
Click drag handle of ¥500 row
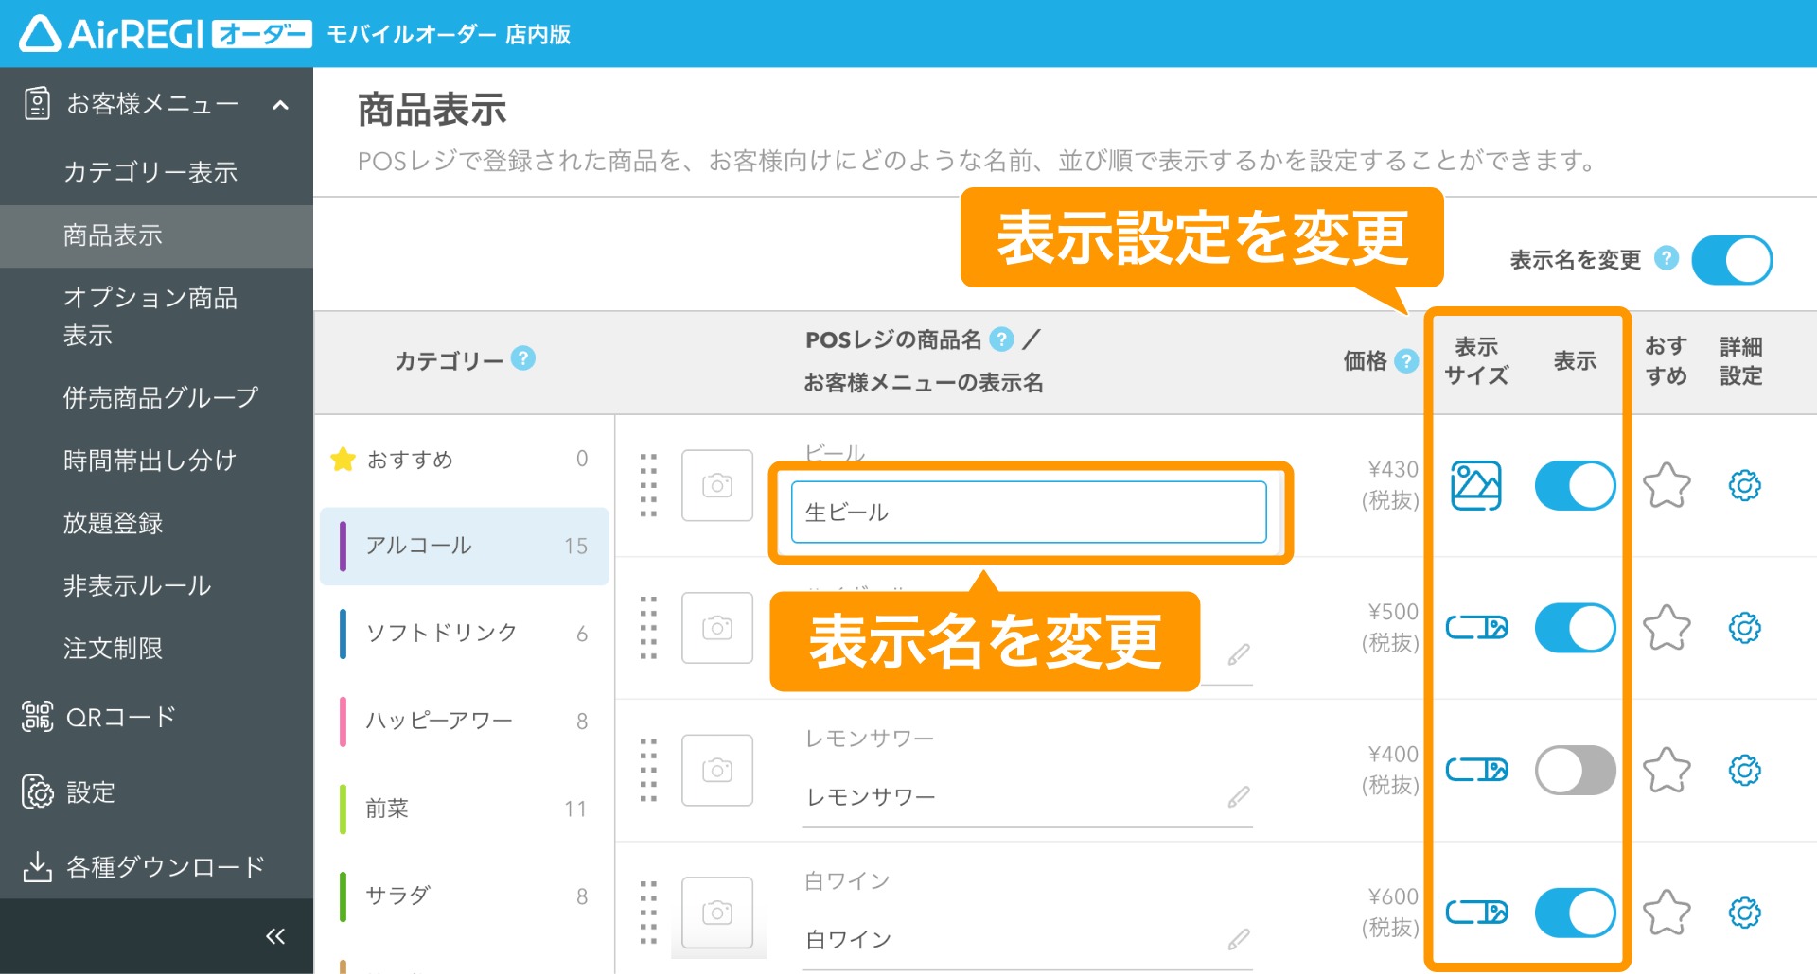point(648,628)
